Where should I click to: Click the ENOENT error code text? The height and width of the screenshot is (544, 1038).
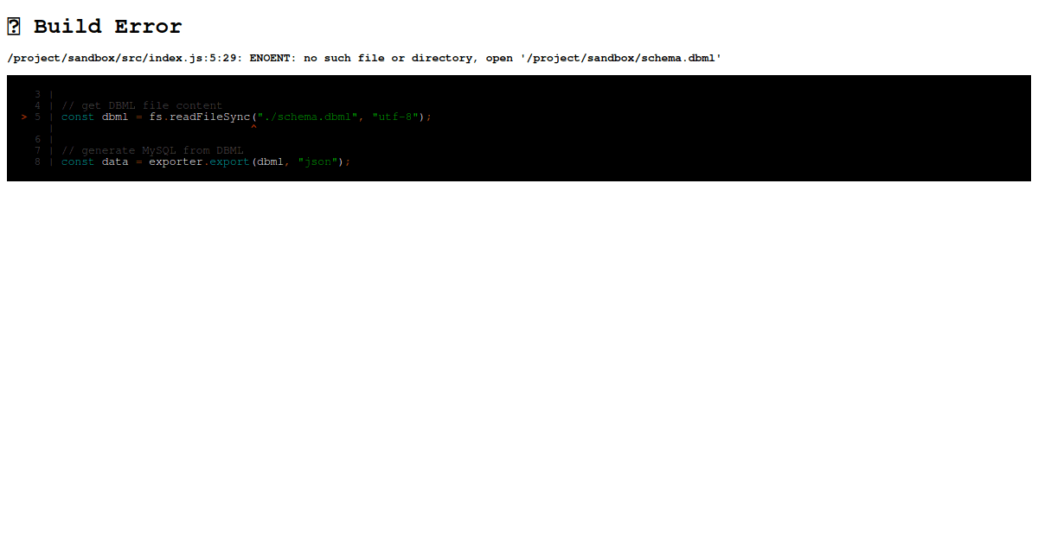tap(269, 58)
